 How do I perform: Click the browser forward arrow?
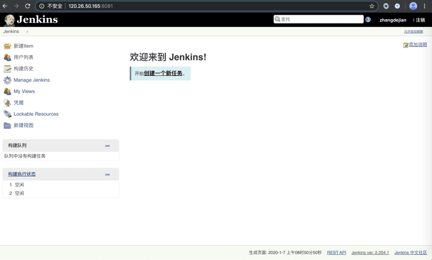16,6
